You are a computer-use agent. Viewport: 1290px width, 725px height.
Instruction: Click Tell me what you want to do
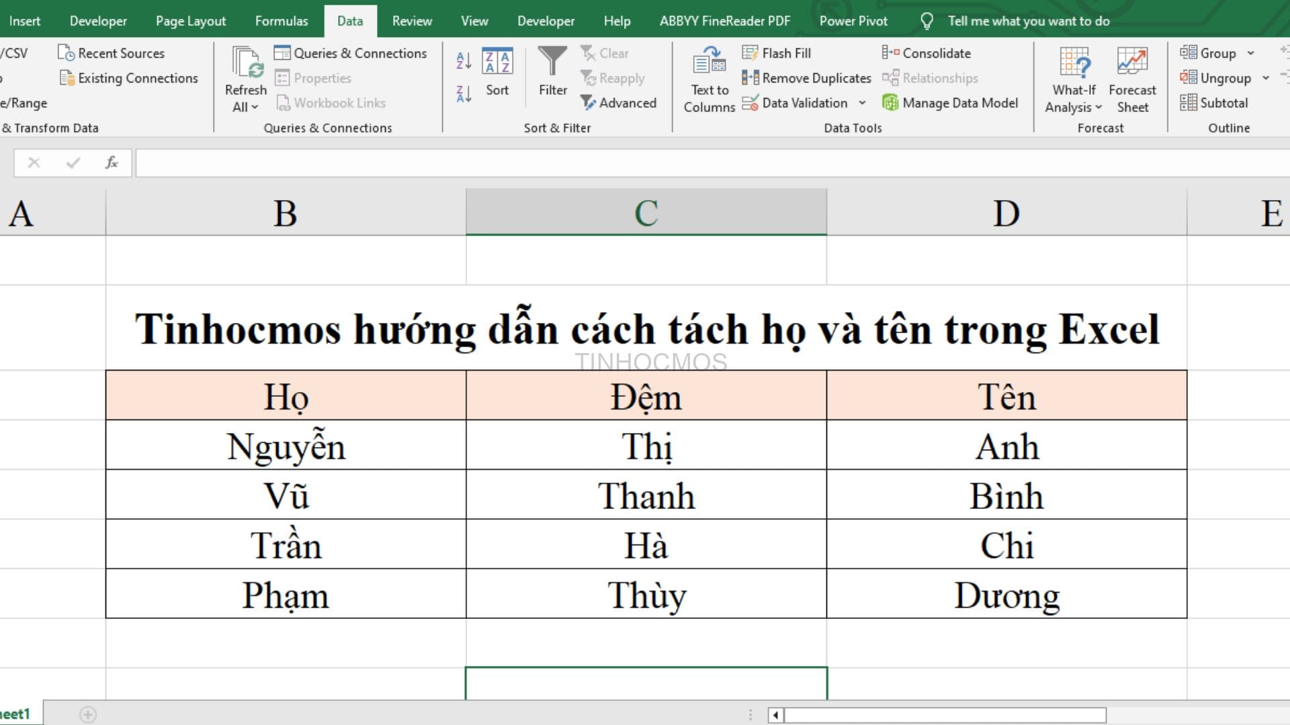pyautogui.click(x=1028, y=21)
